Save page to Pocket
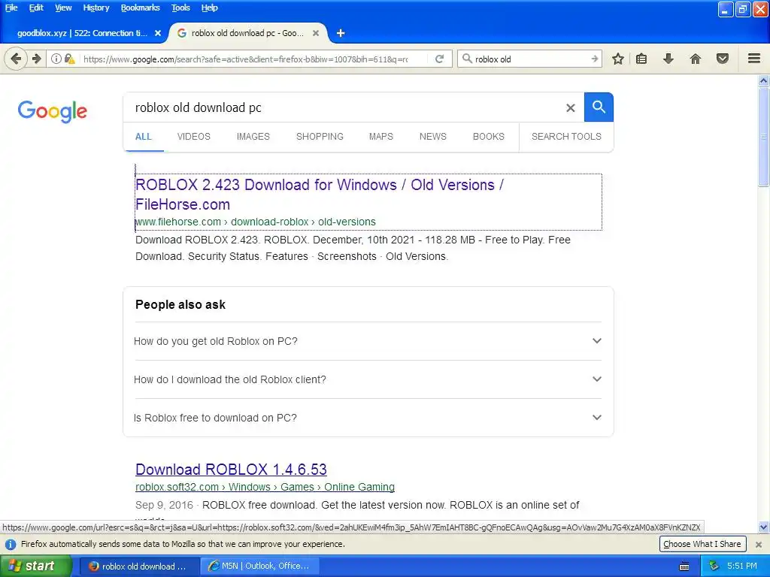The image size is (770, 577). [723, 59]
